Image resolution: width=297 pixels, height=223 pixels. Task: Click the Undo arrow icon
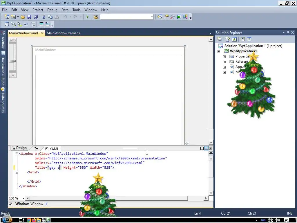coord(65,17)
